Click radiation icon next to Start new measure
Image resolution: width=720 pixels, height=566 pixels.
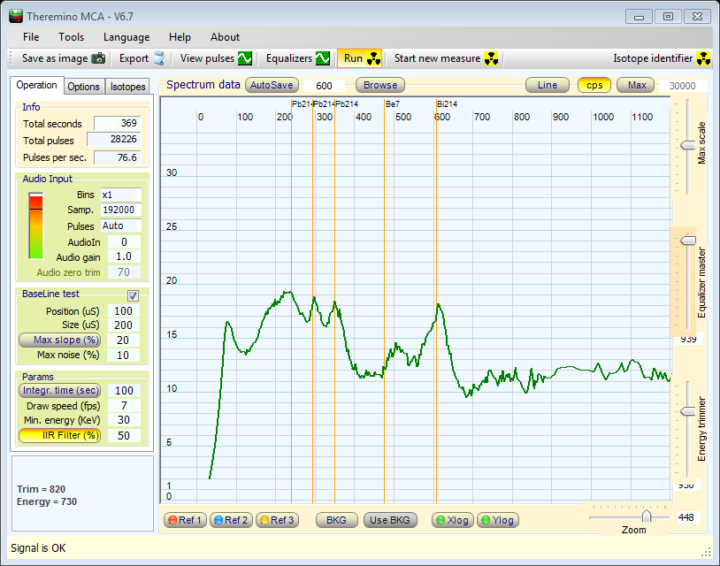coord(492,59)
